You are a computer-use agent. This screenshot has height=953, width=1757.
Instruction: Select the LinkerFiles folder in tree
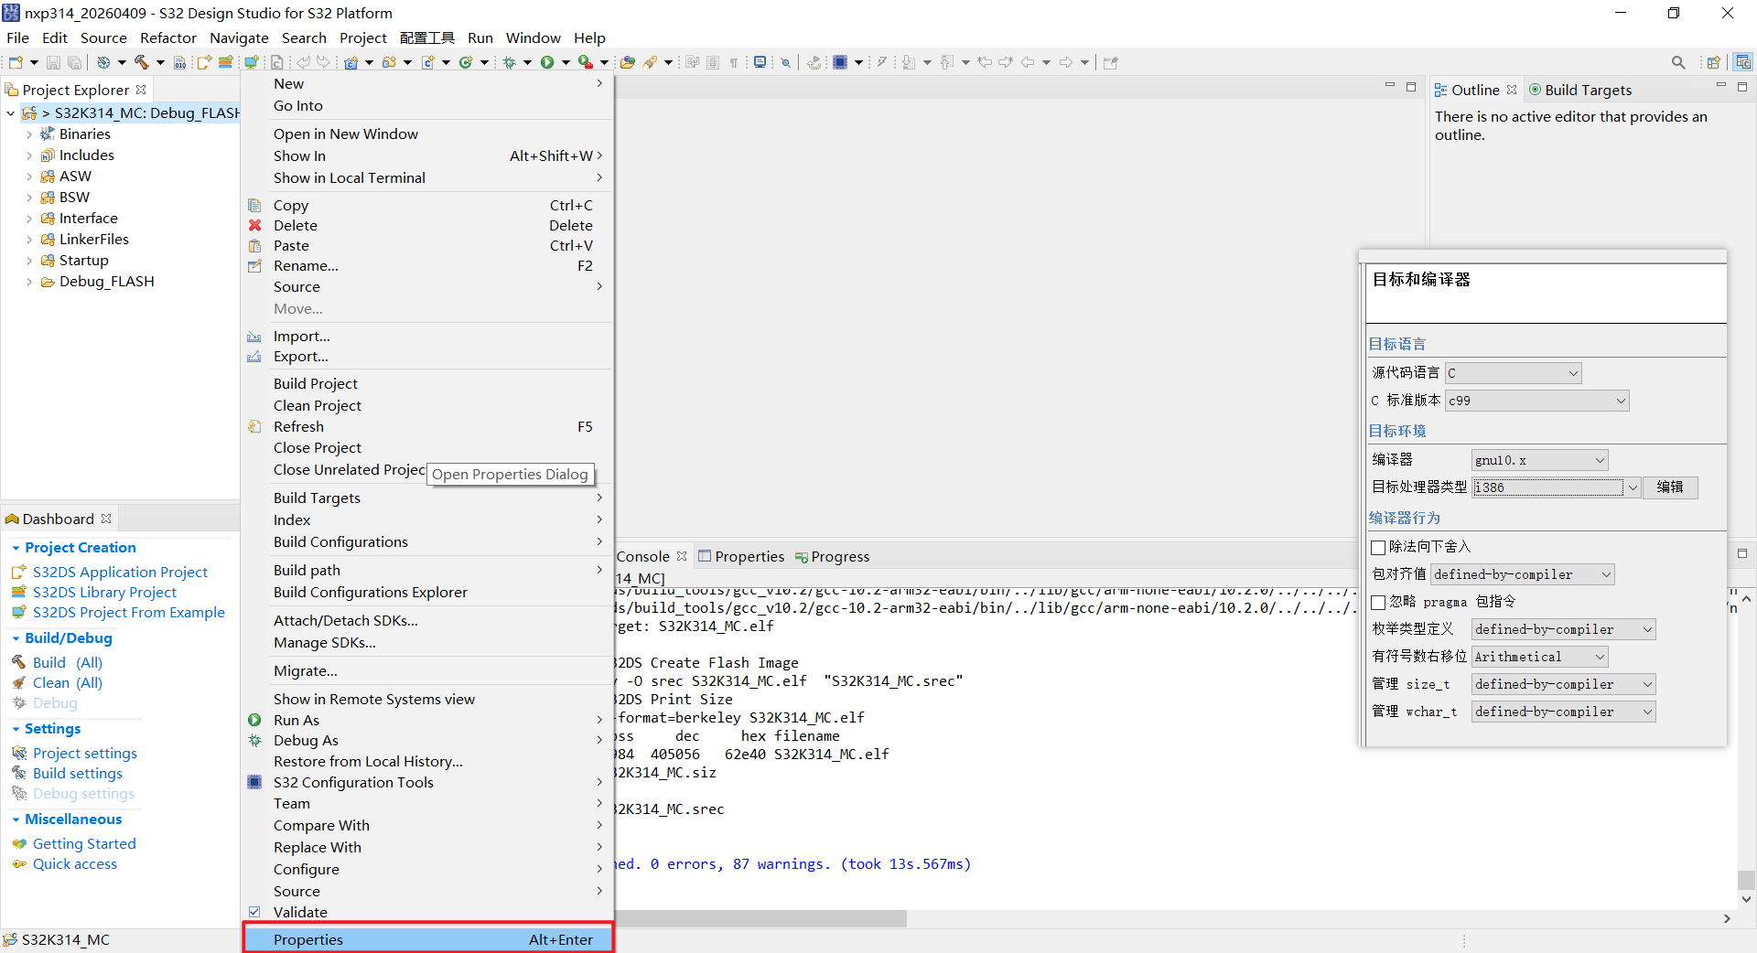94,240
